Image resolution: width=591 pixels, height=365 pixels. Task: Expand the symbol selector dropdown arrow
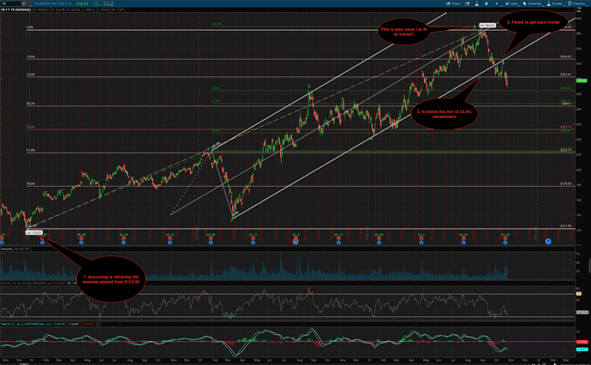coord(23,5)
